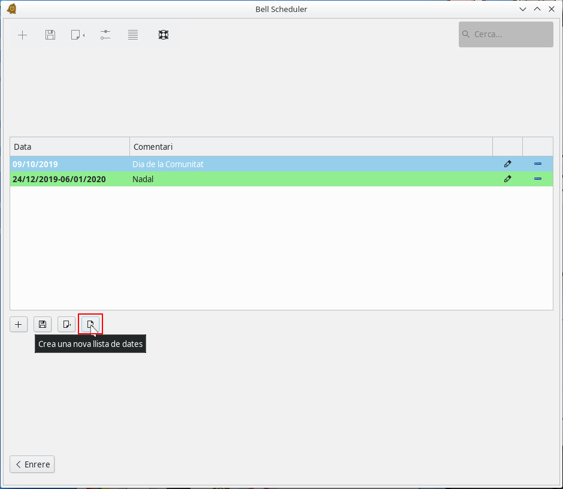Screen dimensions: 563x489
Task: Go back with the Enrere button
Action: click(x=32, y=464)
